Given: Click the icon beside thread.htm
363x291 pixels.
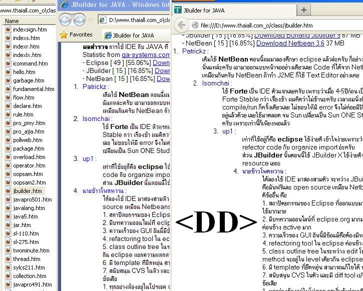Looking at the screenshot, I should 8,259.
